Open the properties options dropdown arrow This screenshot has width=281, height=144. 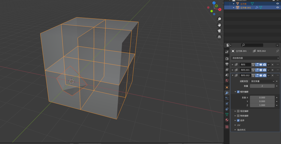coord(277,45)
